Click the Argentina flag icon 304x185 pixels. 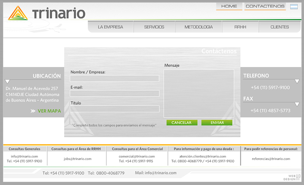pos(294,6)
